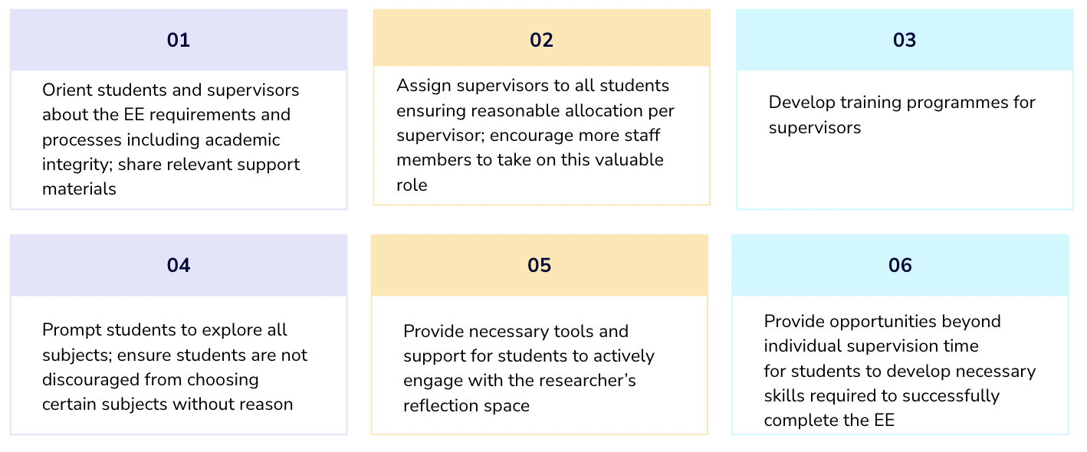Screen dimensions: 1087x452
Task: Select the 'Prompt students to explore all subjects' text
Action: click(x=165, y=342)
